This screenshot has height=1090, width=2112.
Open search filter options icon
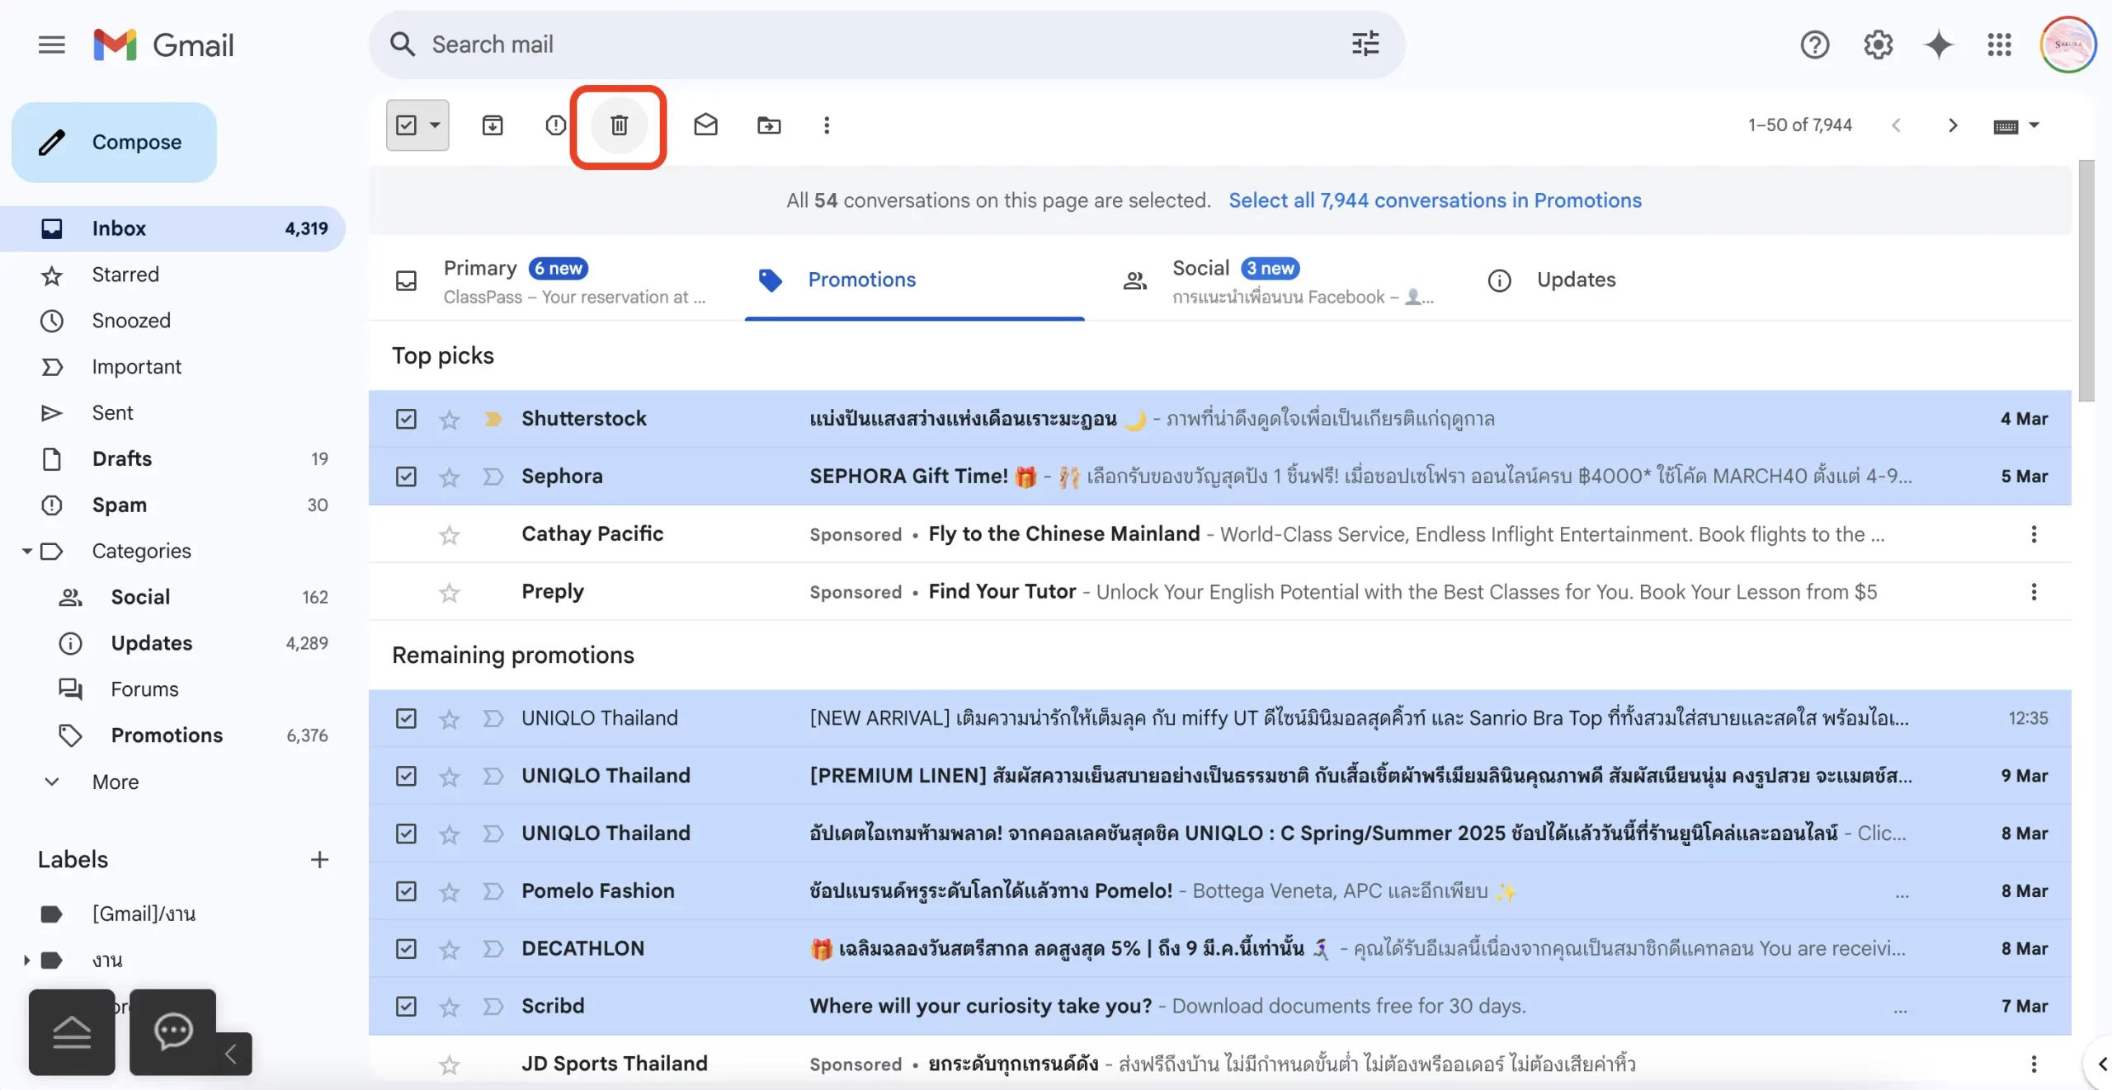(1365, 45)
